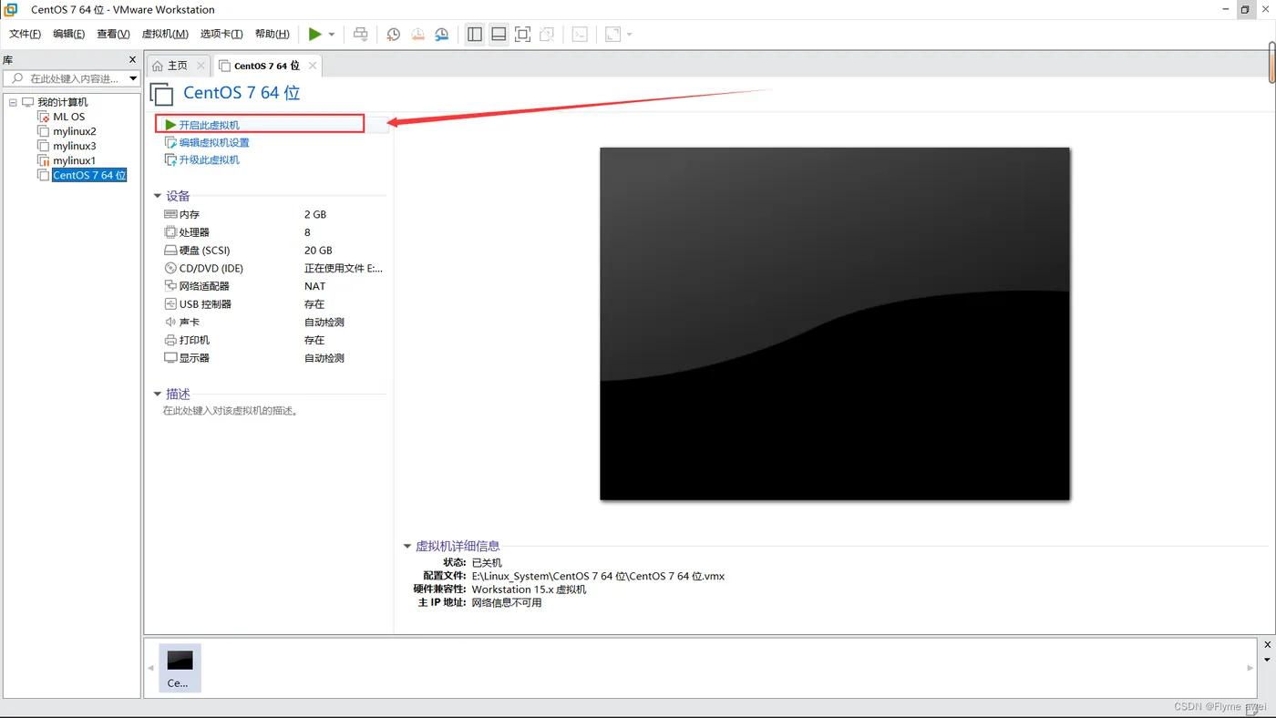Click the 网络适配器 network adapter icon
Image resolution: width=1276 pixels, height=718 pixels.
pyautogui.click(x=170, y=286)
